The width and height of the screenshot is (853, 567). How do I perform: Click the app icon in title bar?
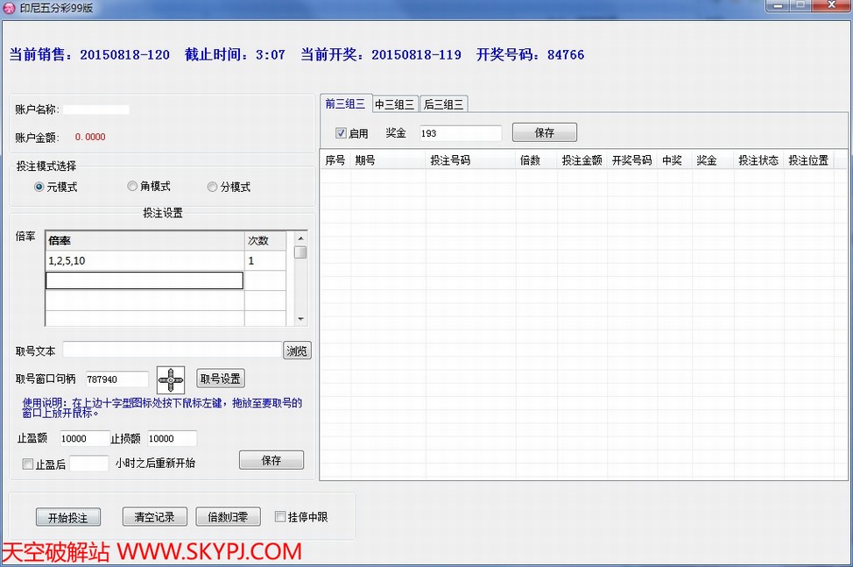(10, 7)
